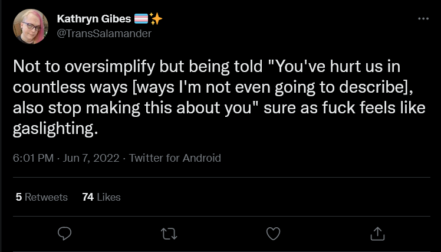441x252 pixels.
Task: Open Kathryn Gibes profile avatar
Action: 31,26
